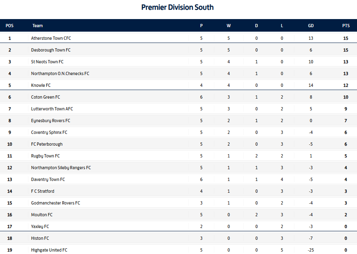Select Rugby Town FC entry

click(45, 156)
